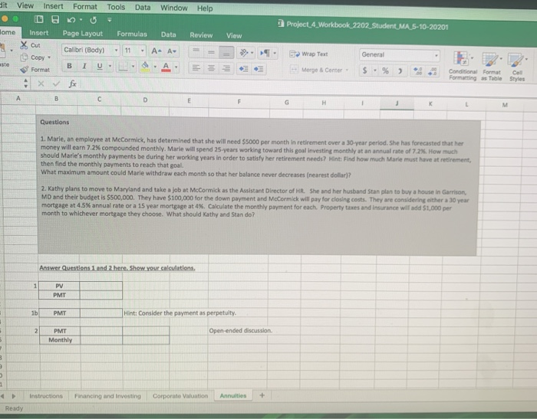Viewport: 537px width, 419px height.
Task: Decrease decimal places
Action: [432, 71]
